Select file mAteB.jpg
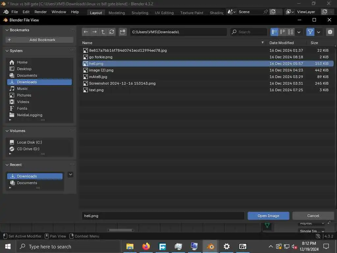The image size is (337, 253). [x=208, y=77]
